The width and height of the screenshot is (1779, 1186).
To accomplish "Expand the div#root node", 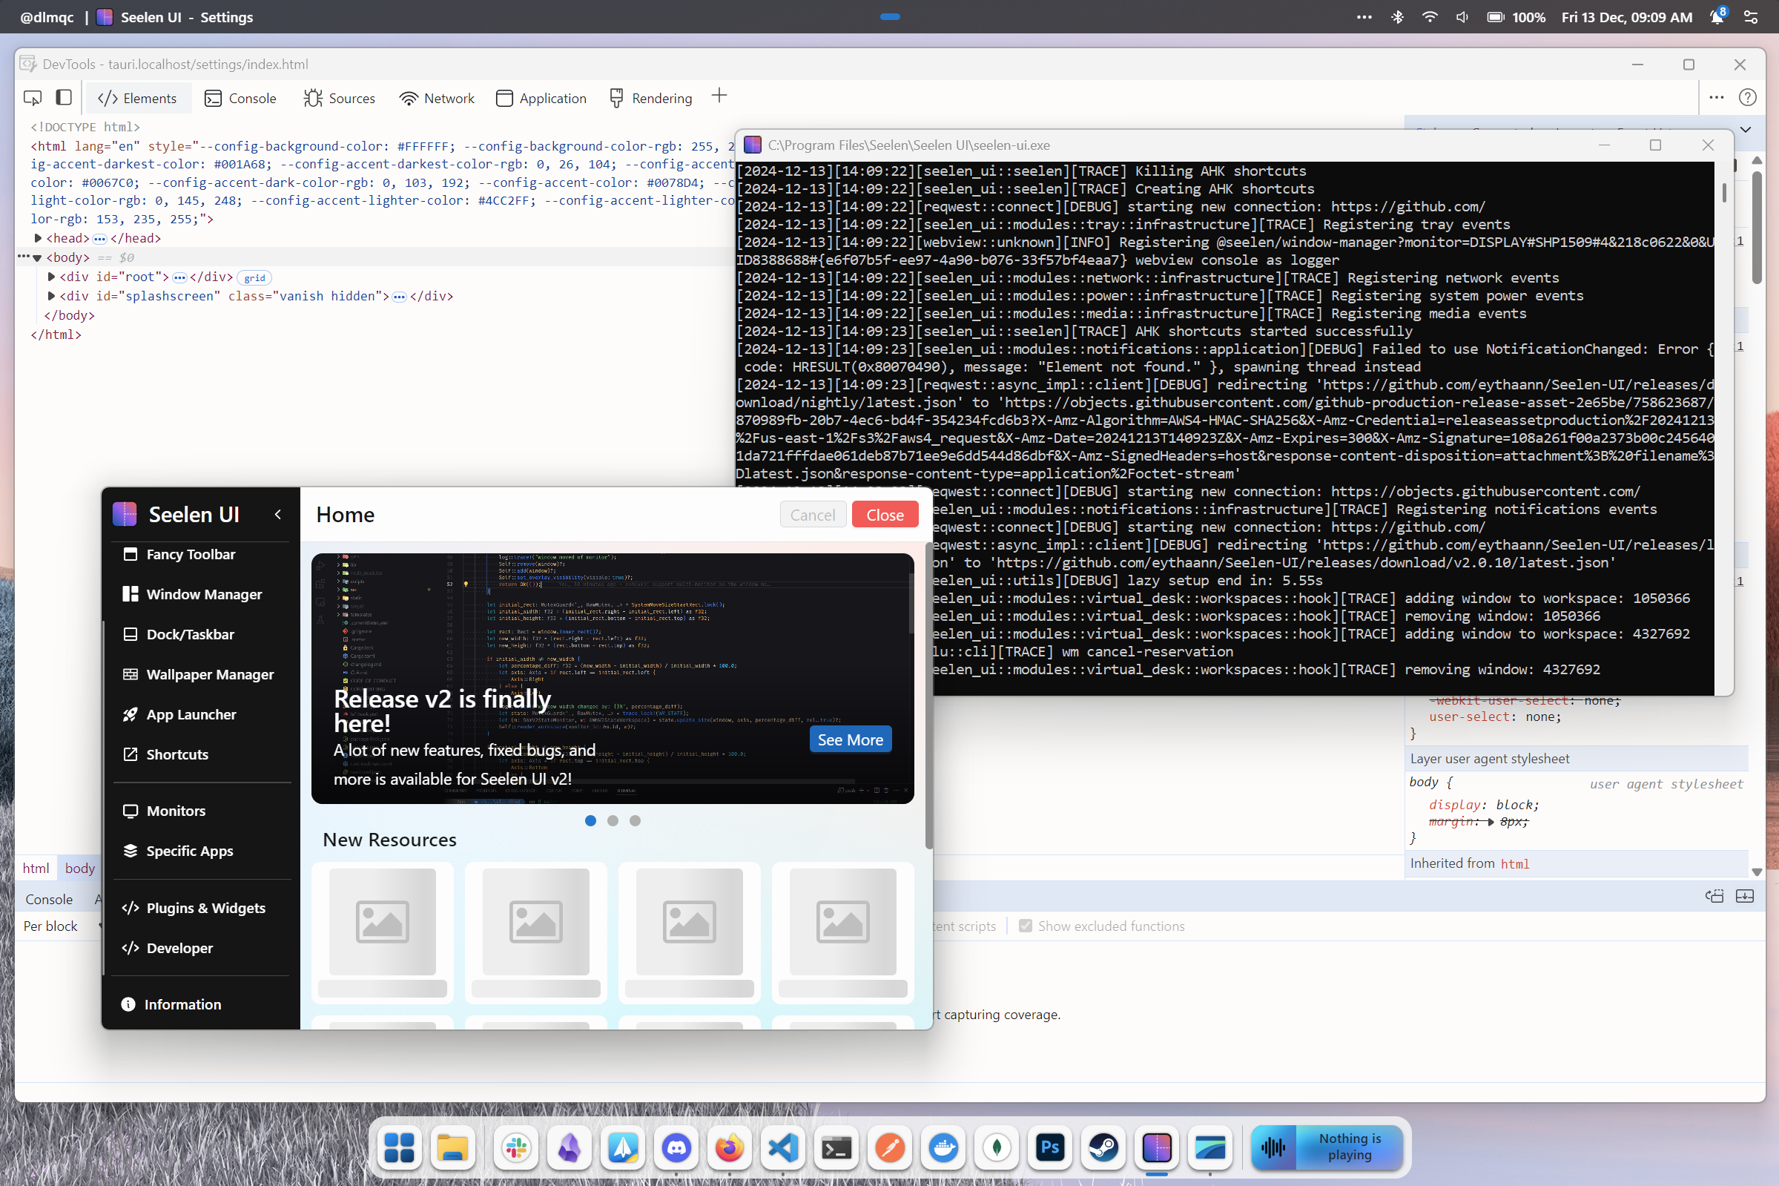I will click(51, 277).
